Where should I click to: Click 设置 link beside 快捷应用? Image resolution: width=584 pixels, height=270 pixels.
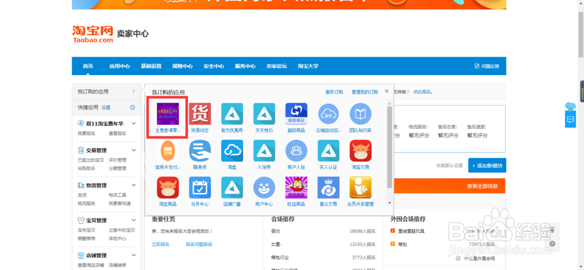click(106, 107)
